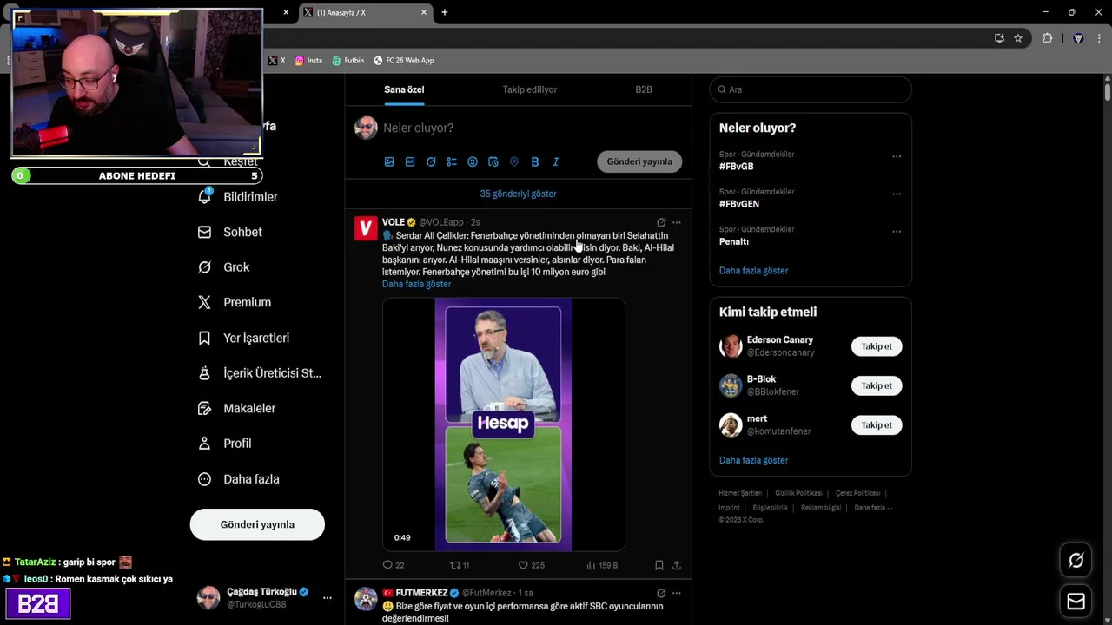Repost the VOLE post

pos(454,565)
